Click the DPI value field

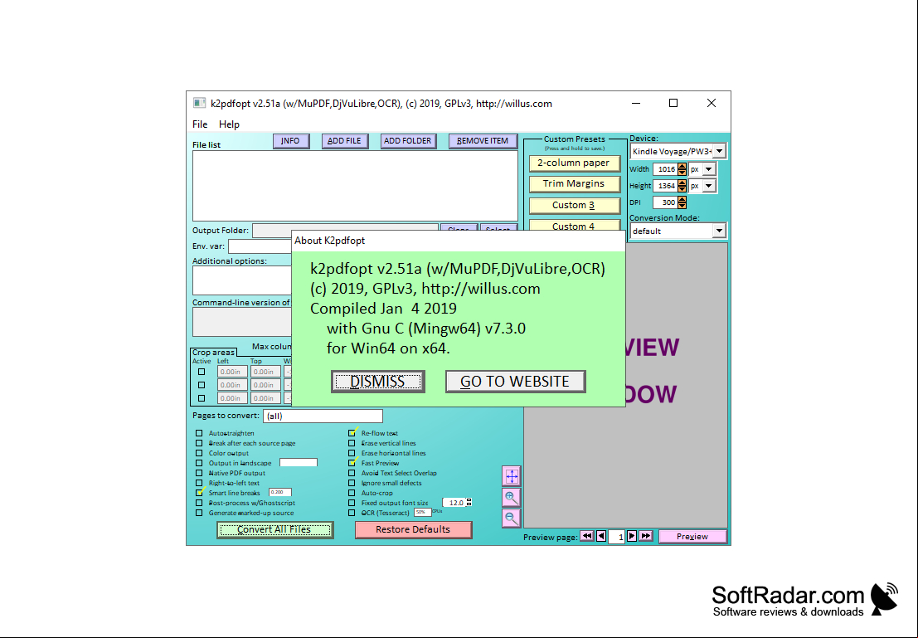[666, 202]
